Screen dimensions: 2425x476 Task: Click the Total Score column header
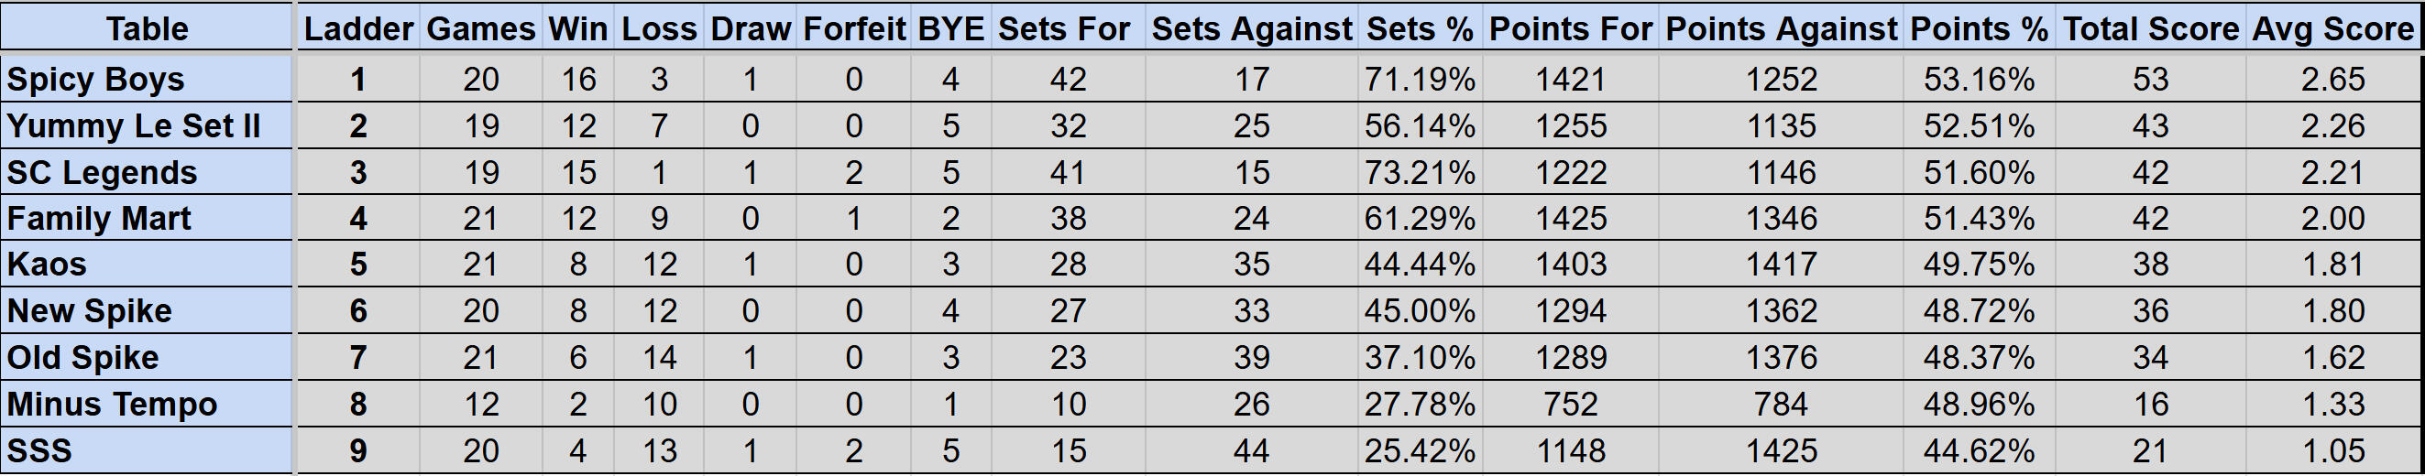[x=2150, y=28]
